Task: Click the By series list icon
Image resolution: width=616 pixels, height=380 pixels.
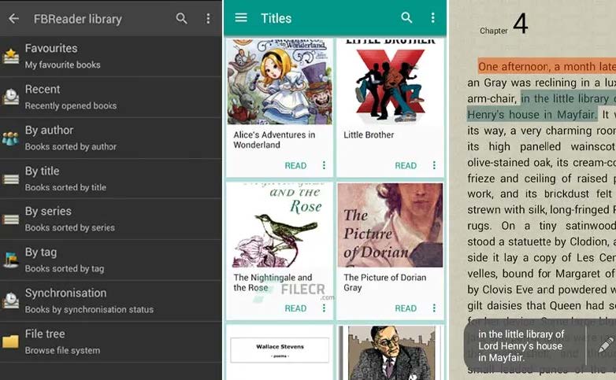Action: pos(10,219)
